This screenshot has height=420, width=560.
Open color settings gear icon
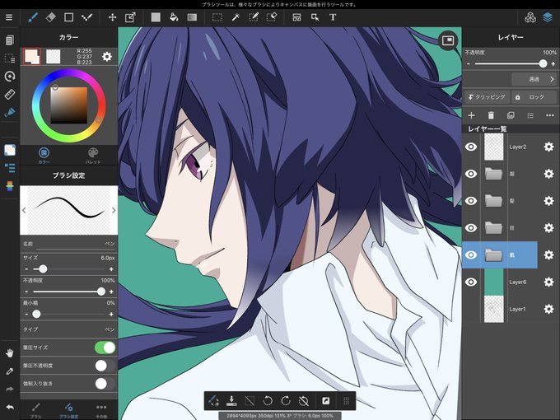point(107,57)
